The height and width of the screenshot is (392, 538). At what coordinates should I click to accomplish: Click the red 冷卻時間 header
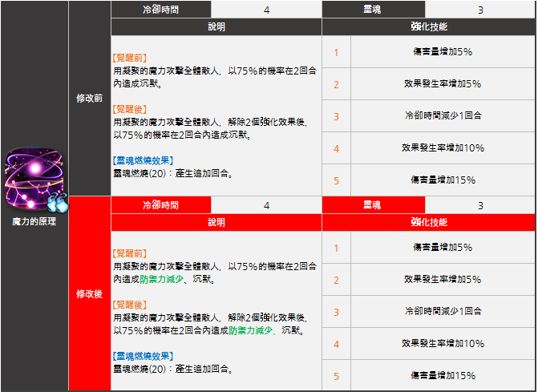pyautogui.click(x=160, y=205)
